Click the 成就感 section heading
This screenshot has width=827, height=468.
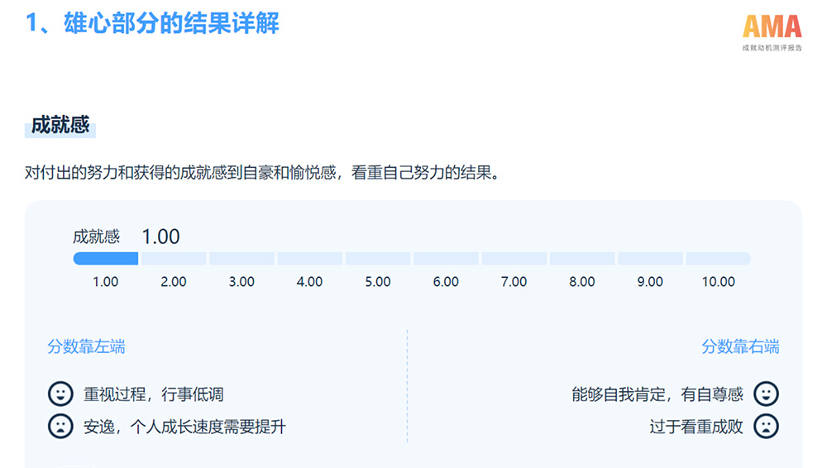(x=60, y=125)
